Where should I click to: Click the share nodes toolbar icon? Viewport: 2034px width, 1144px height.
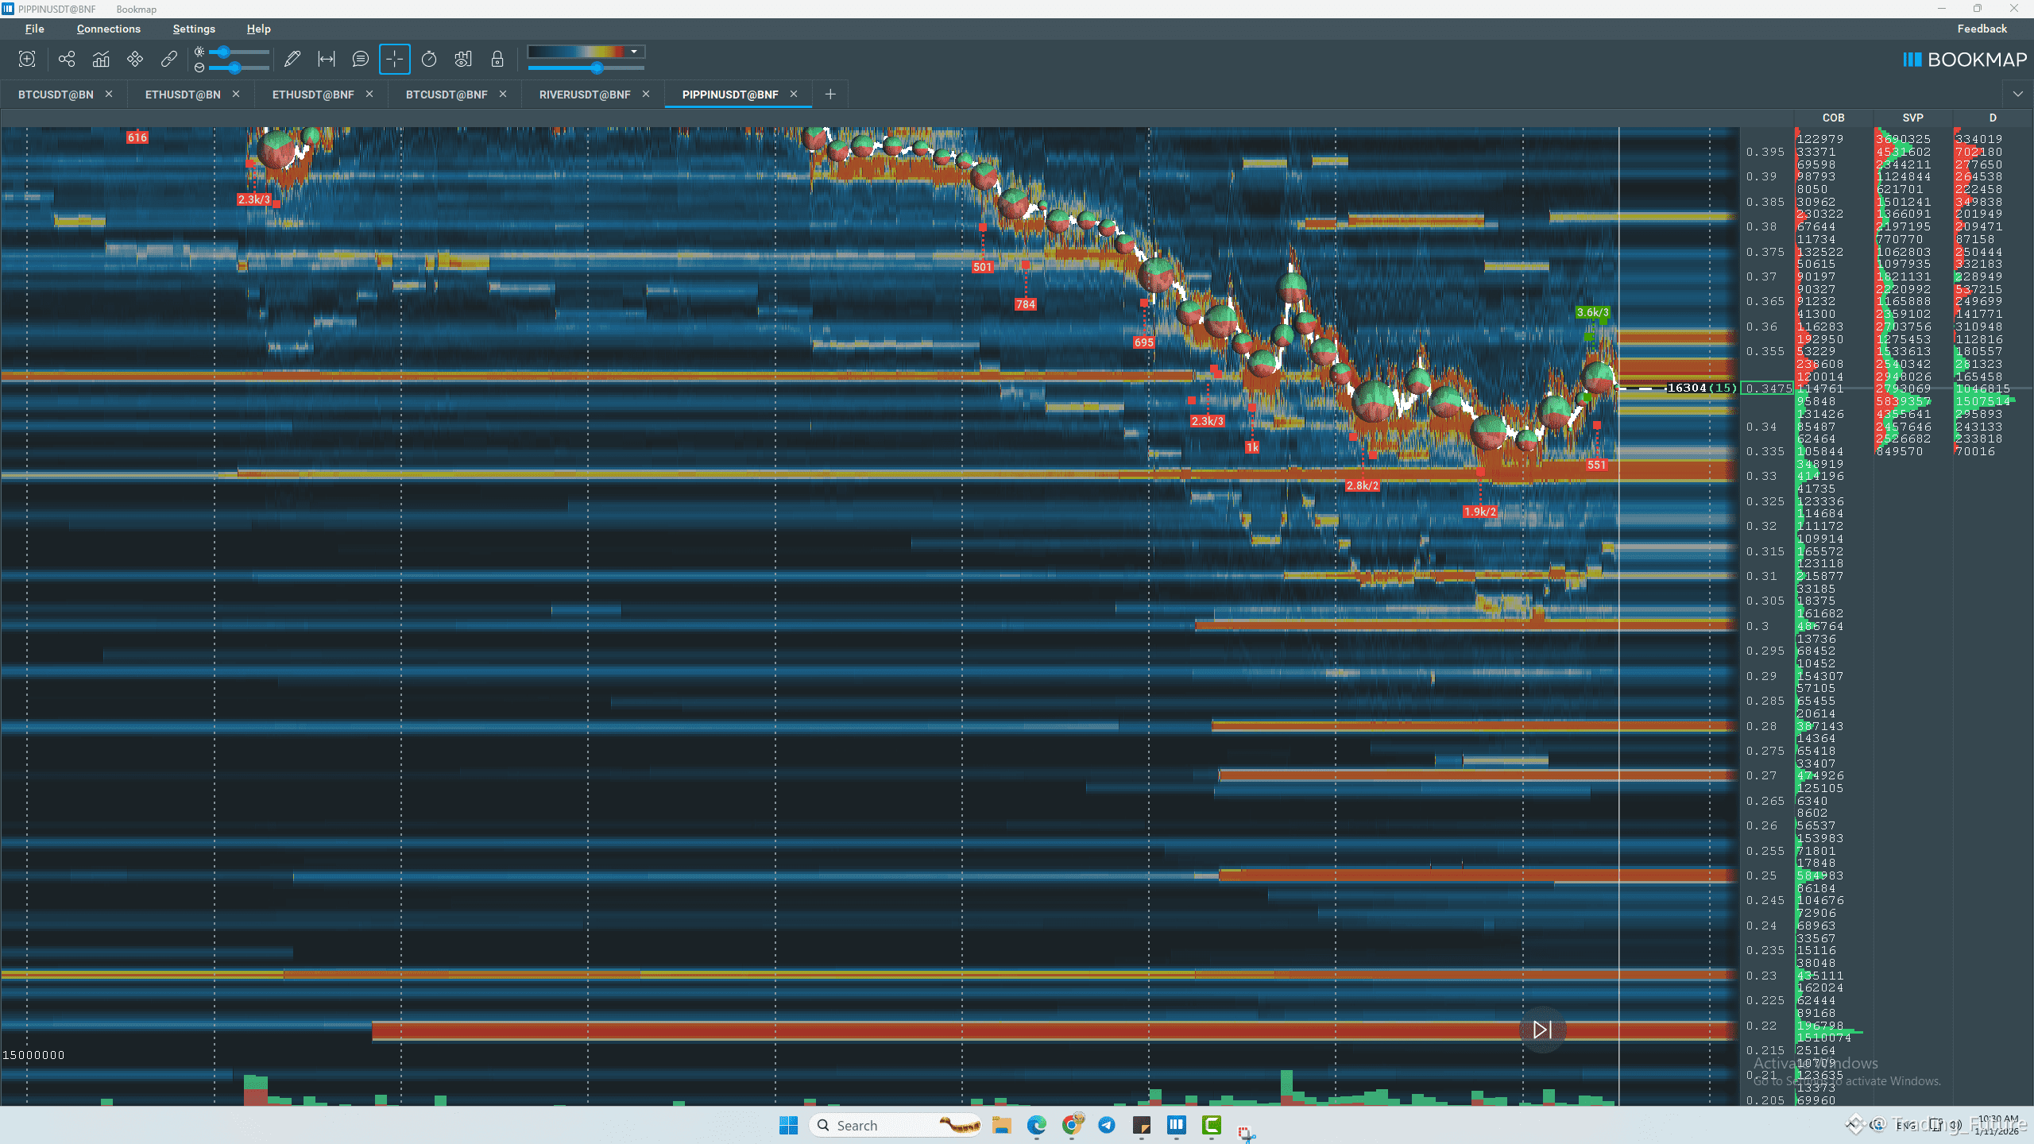click(67, 60)
